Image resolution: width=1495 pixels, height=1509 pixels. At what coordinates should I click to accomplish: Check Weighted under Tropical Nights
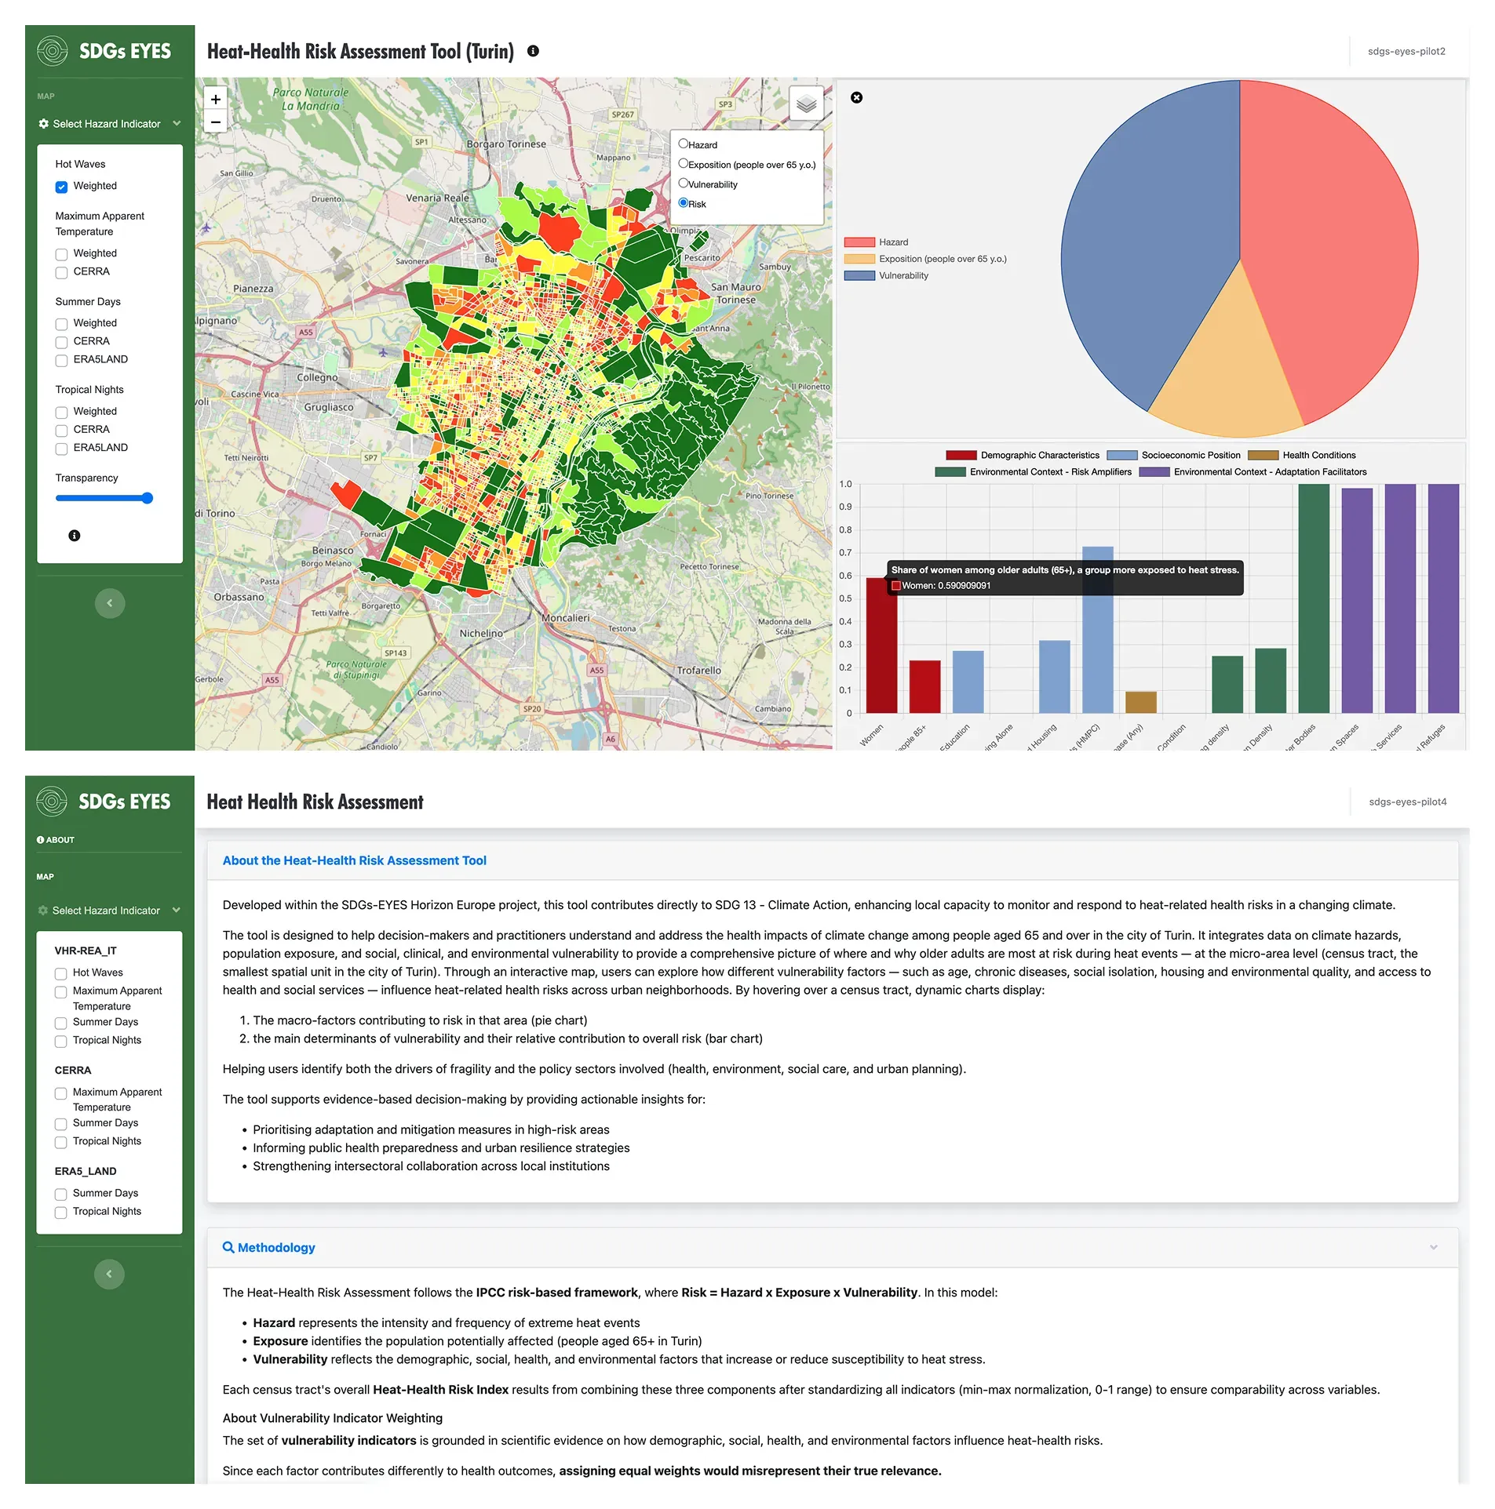coord(61,412)
